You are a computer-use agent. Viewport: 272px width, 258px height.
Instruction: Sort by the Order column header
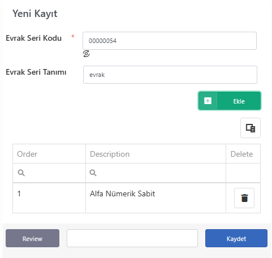(49, 154)
